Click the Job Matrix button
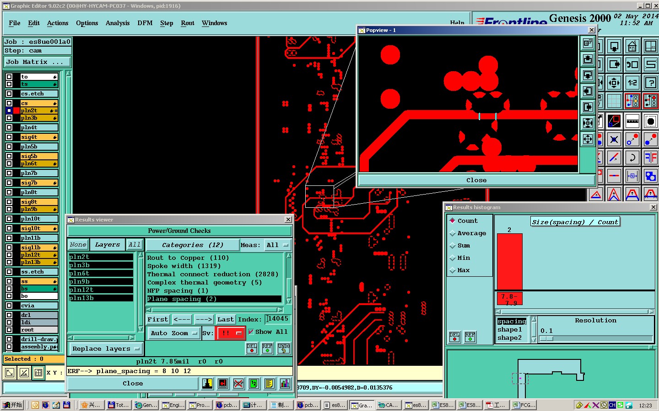This screenshot has height=411, width=659. (38, 62)
